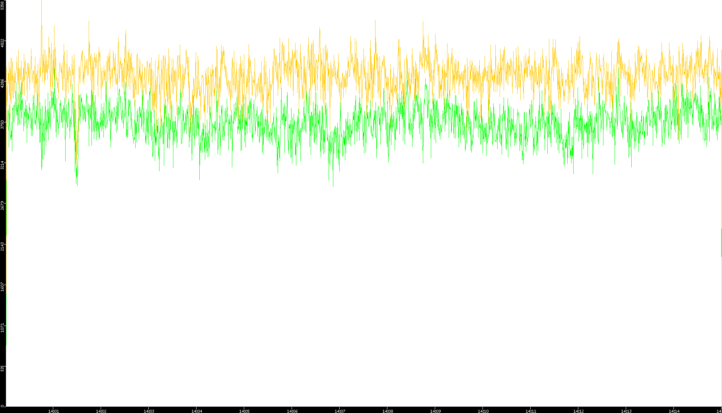Select the 4286 value on the y-axis
The width and height of the screenshot is (722, 413).
[2, 83]
